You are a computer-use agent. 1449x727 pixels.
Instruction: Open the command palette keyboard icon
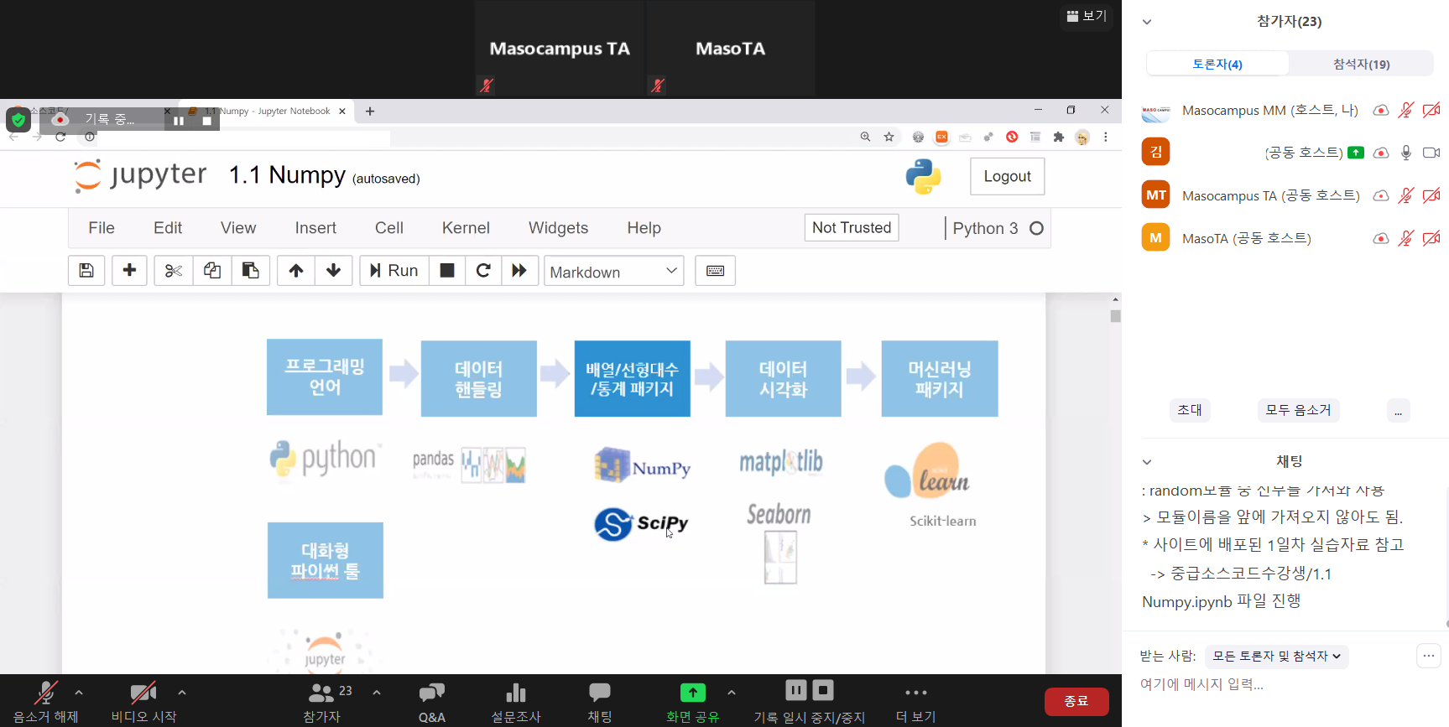click(715, 270)
